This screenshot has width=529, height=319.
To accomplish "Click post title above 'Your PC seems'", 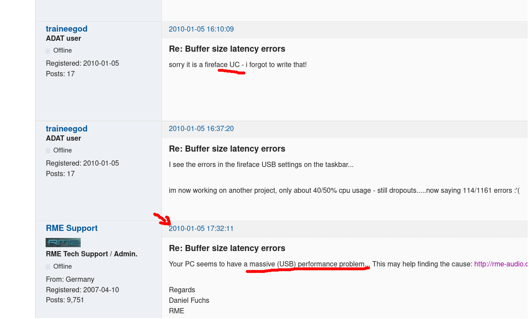I will 227,248.
